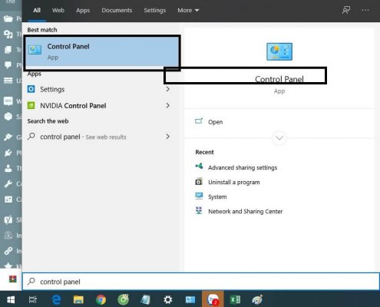380x307 pixels.
Task: Switch to the Settings tab
Action: (x=154, y=10)
